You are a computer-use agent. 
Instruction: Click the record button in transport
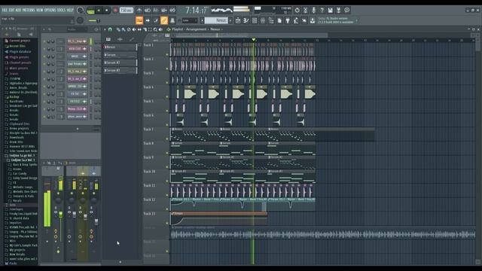coord(115,10)
